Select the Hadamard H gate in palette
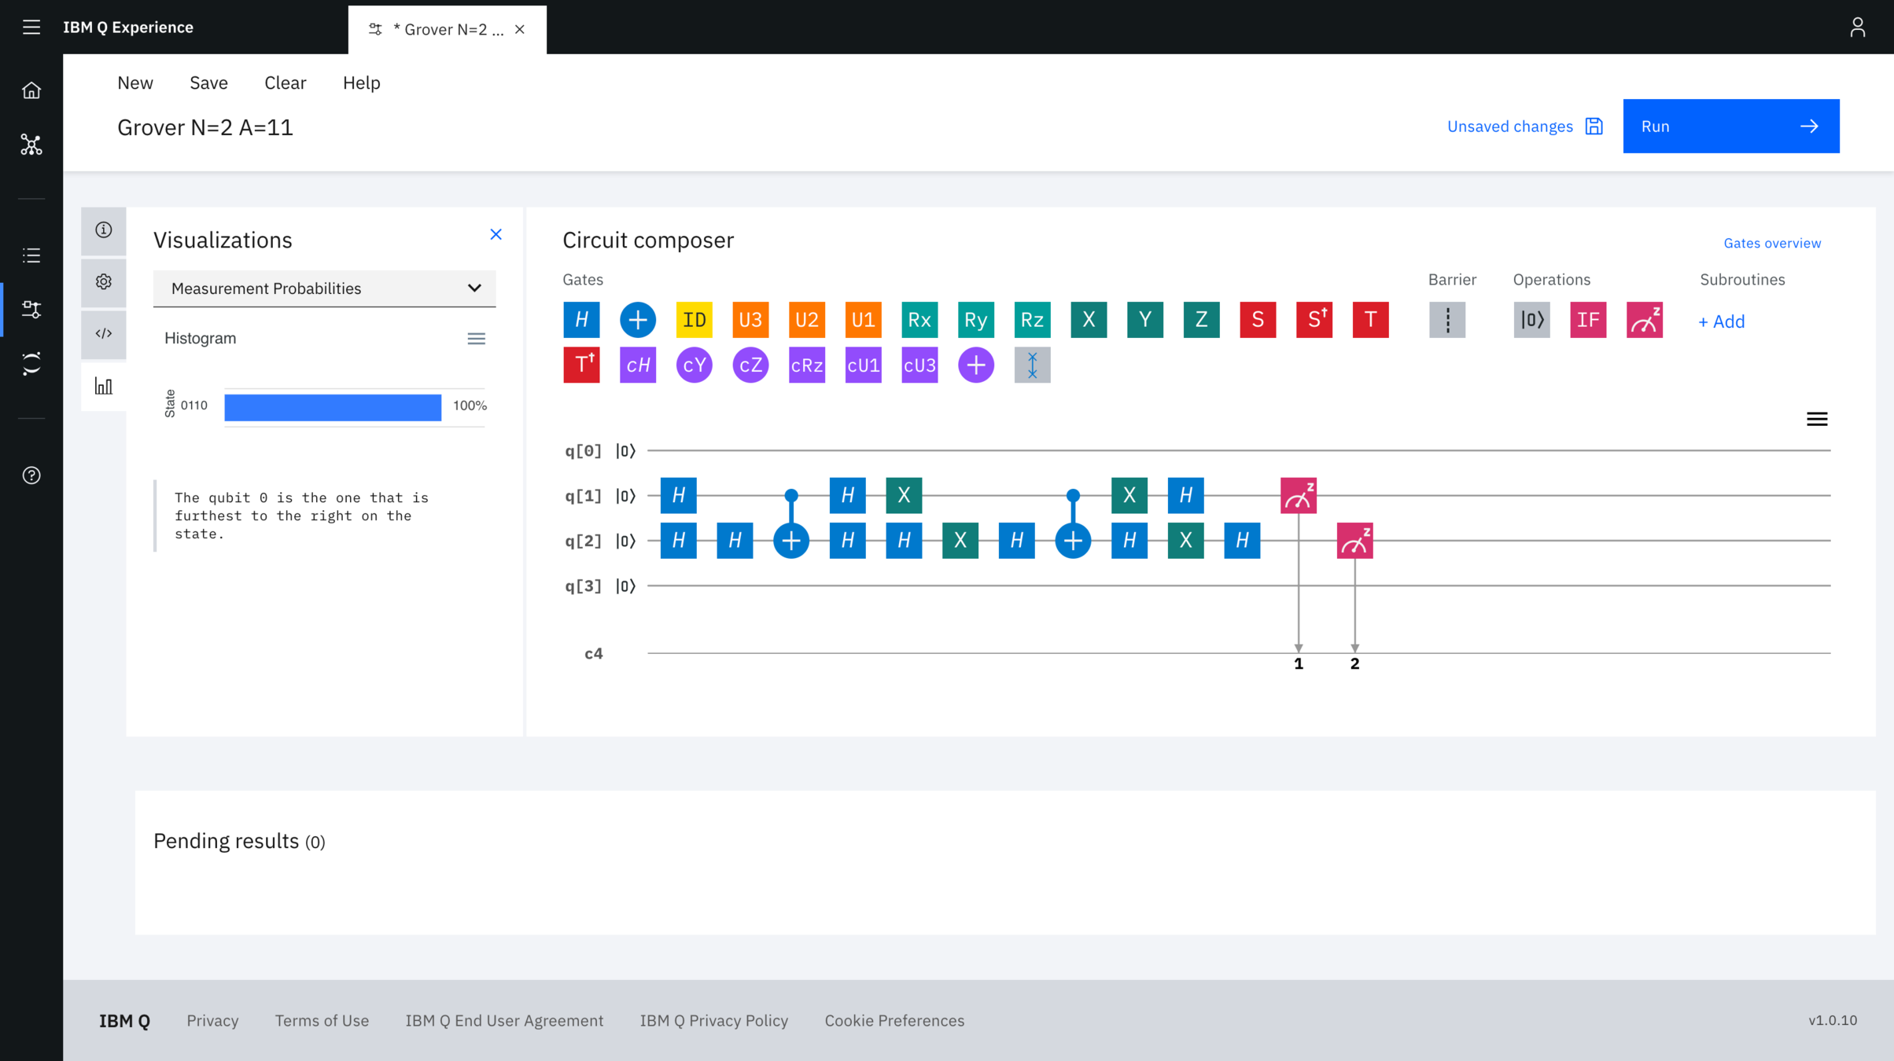Image resolution: width=1894 pixels, height=1061 pixels. click(581, 320)
